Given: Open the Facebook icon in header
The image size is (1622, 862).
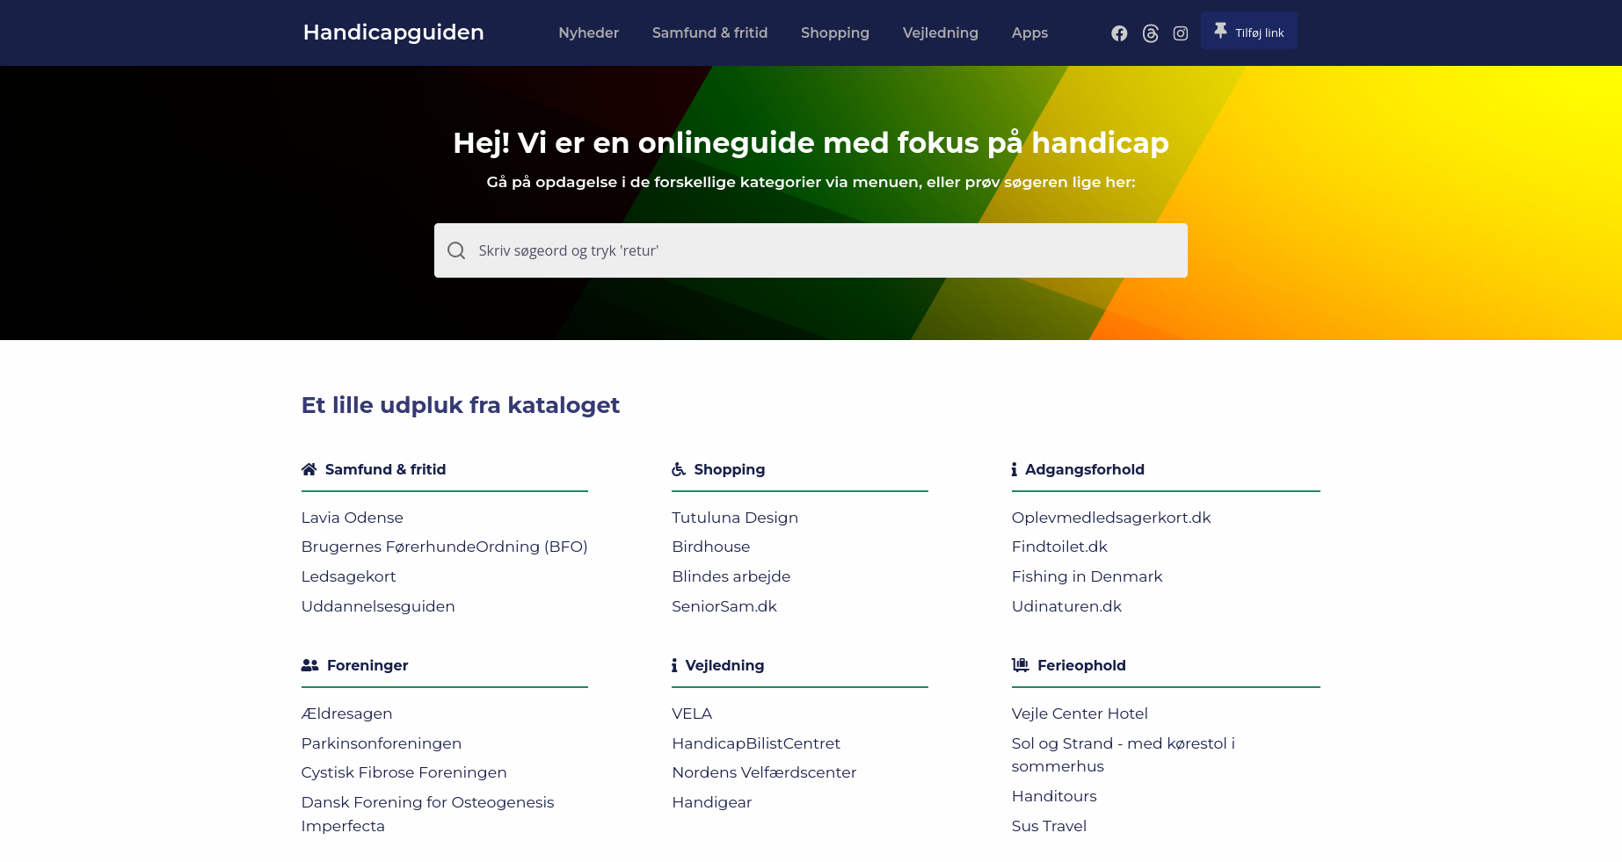Looking at the screenshot, I should 1118,33.
